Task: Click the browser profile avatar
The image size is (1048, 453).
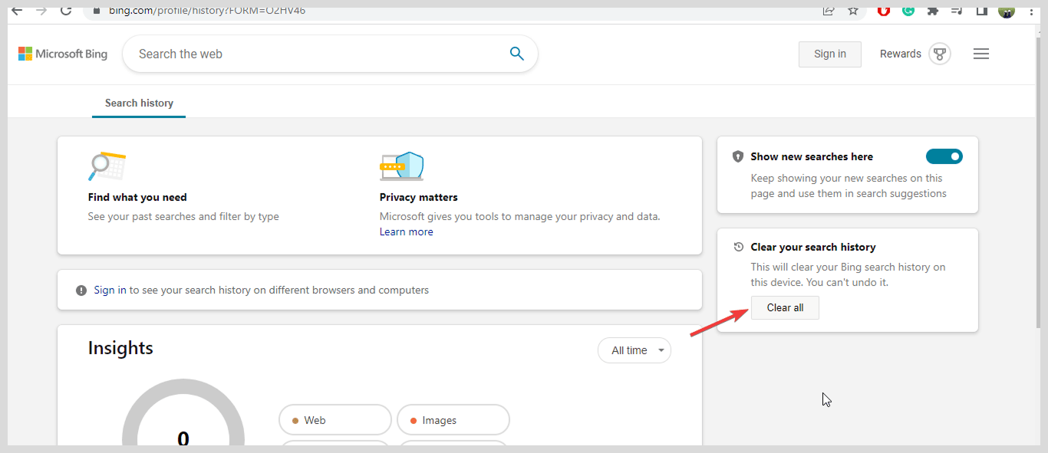Action: point(1006,11)
